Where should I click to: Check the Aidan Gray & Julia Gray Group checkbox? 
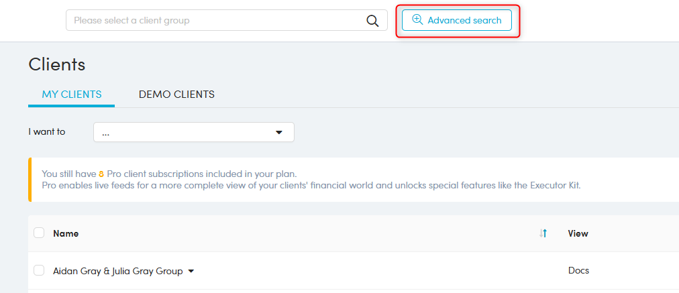tap(39, 270)
